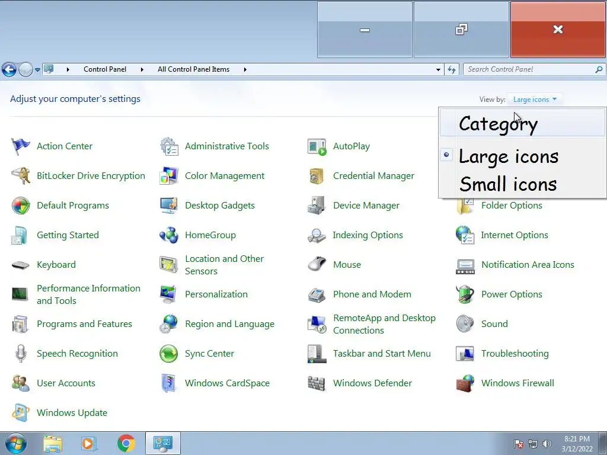Image resolution: width=607 pixels, height=455 pixels.
Task: Open the Troubleshooting link
Action: click(515, 354)
